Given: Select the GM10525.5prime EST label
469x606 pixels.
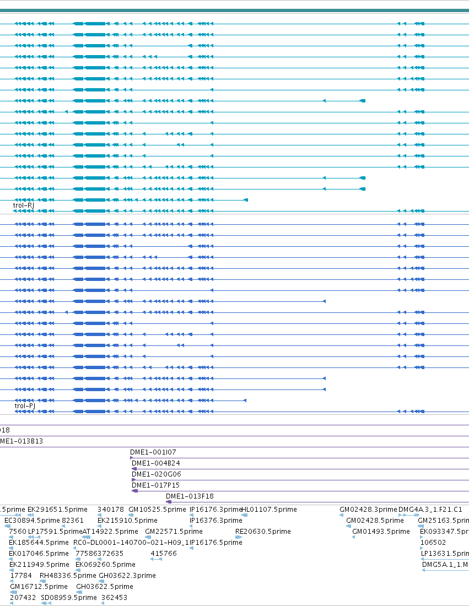Looking at the screenshot, I should point(158,510).
